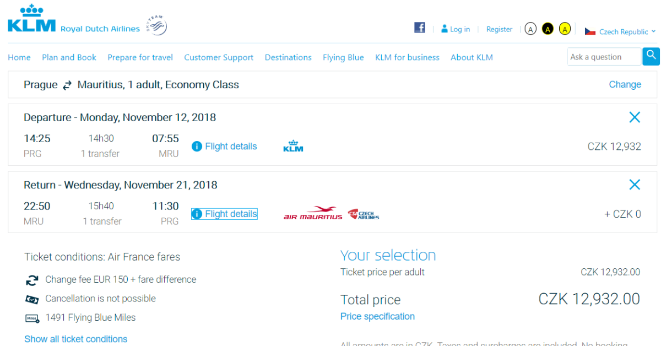The height and width of the screenshot is (346, 661).
Task: Open departure Flight details
Action: click(x=225, y=146)
